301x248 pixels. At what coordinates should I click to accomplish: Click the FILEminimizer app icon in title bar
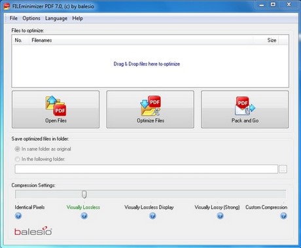click(7, 7)
